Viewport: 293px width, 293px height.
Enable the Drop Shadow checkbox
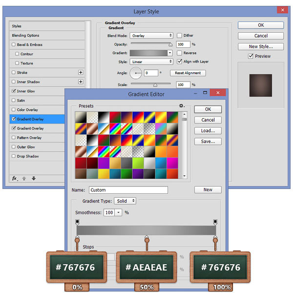tap(14, 156)
